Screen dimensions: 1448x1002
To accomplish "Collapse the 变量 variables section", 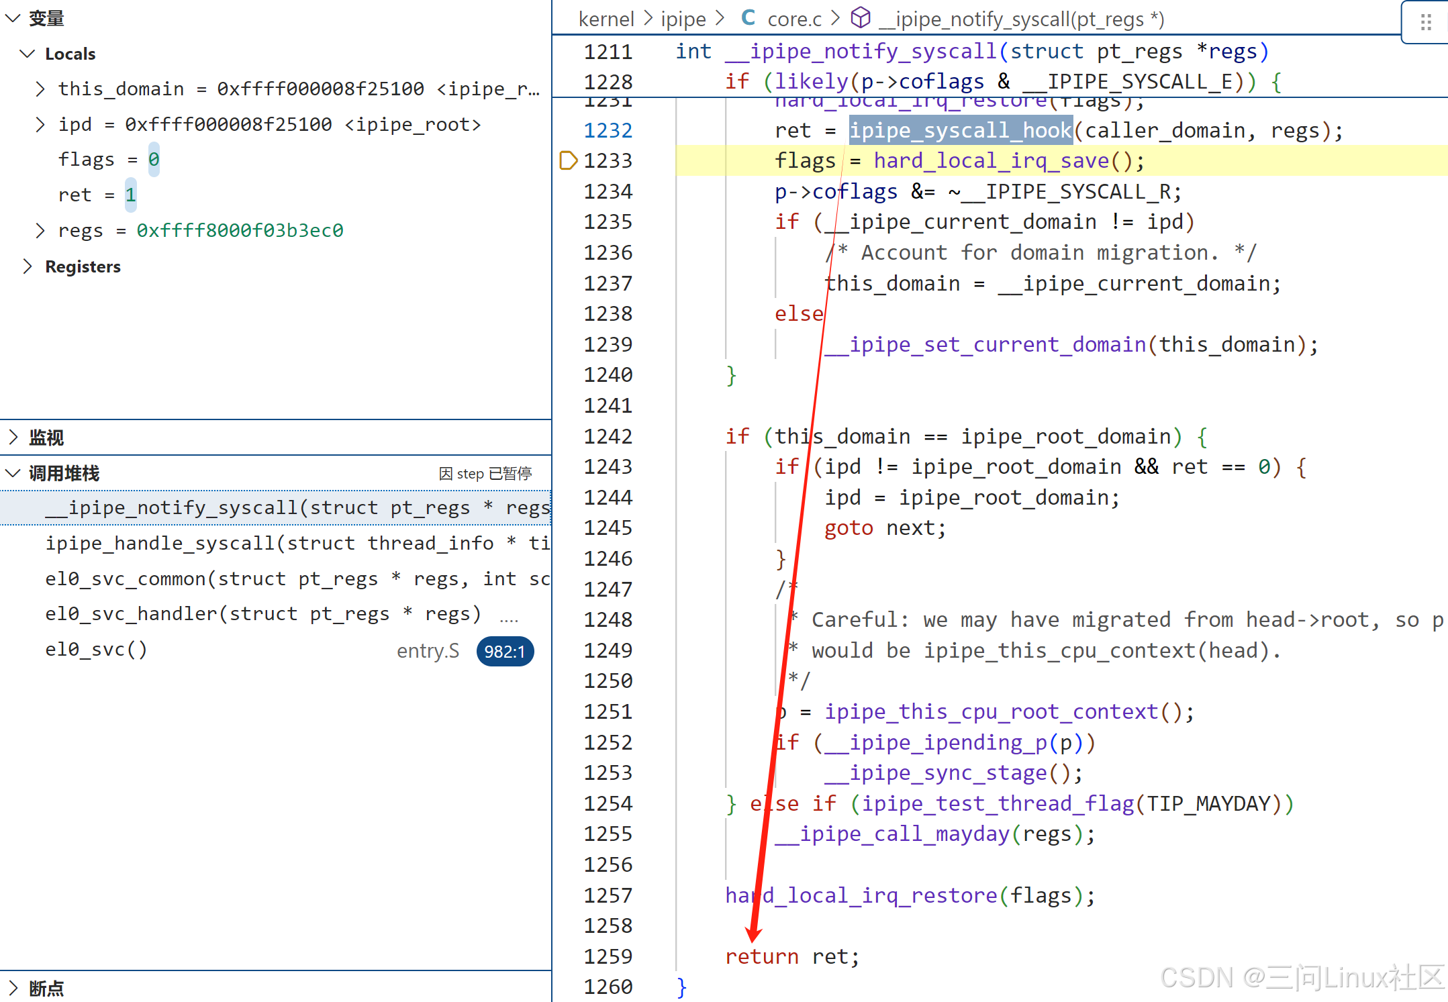I will 13,18.
